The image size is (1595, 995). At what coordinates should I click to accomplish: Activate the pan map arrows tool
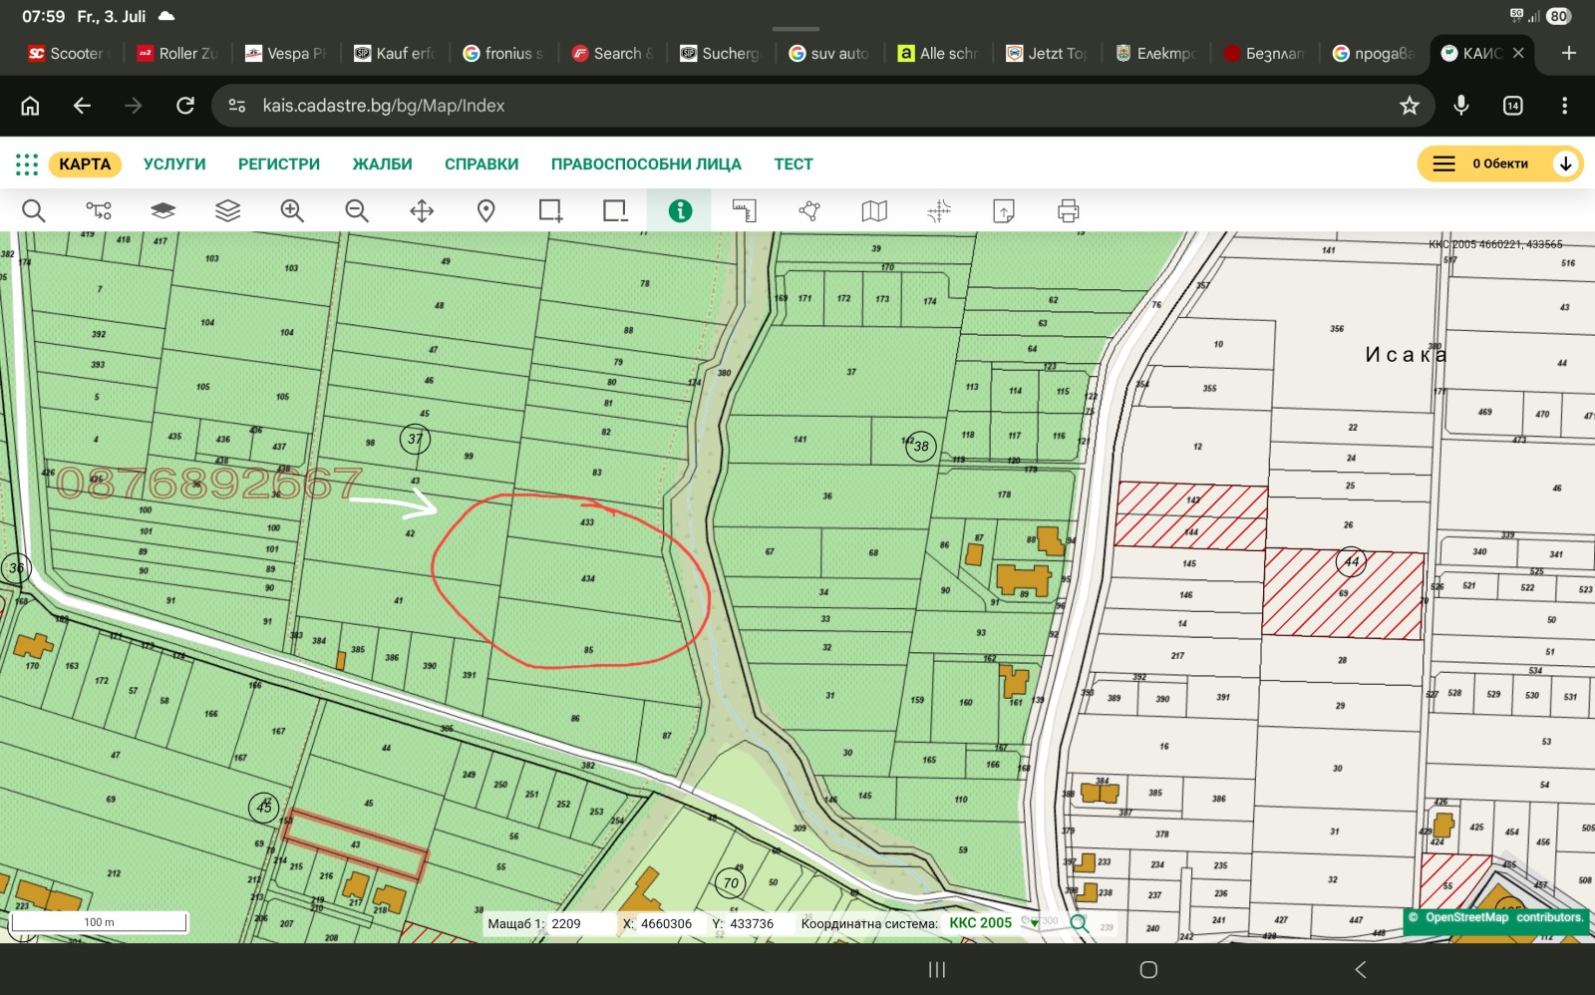tap(422, 210)
